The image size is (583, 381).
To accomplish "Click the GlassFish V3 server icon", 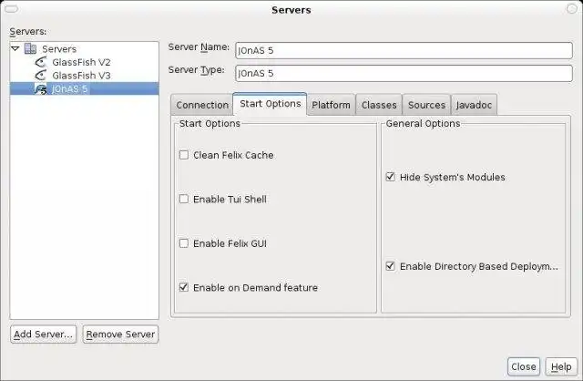I will point(41,76).
